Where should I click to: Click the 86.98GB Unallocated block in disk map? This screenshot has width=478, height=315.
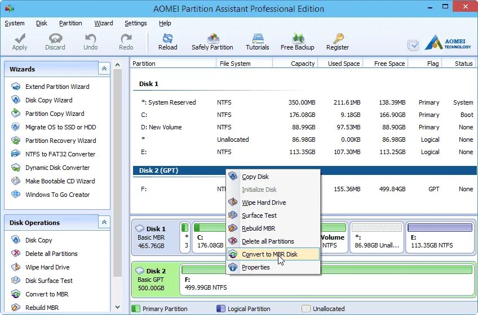tap(377, 238)
